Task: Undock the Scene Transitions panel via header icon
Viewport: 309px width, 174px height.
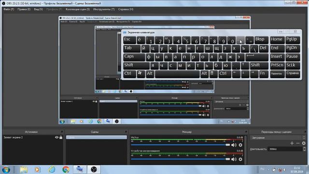Action: click(305, 131)
